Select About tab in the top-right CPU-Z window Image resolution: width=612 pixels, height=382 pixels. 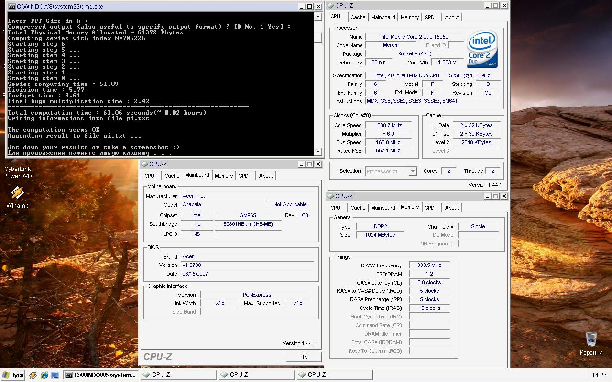[x=452, y=17]
